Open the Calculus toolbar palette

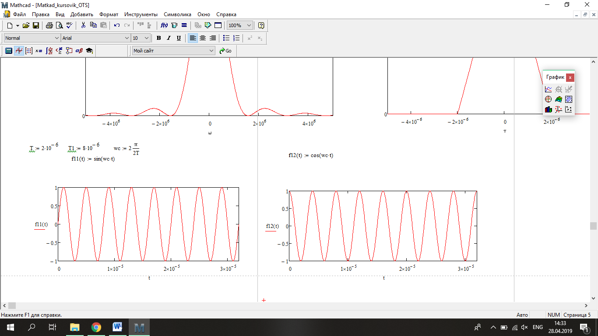tap(49, 51)
